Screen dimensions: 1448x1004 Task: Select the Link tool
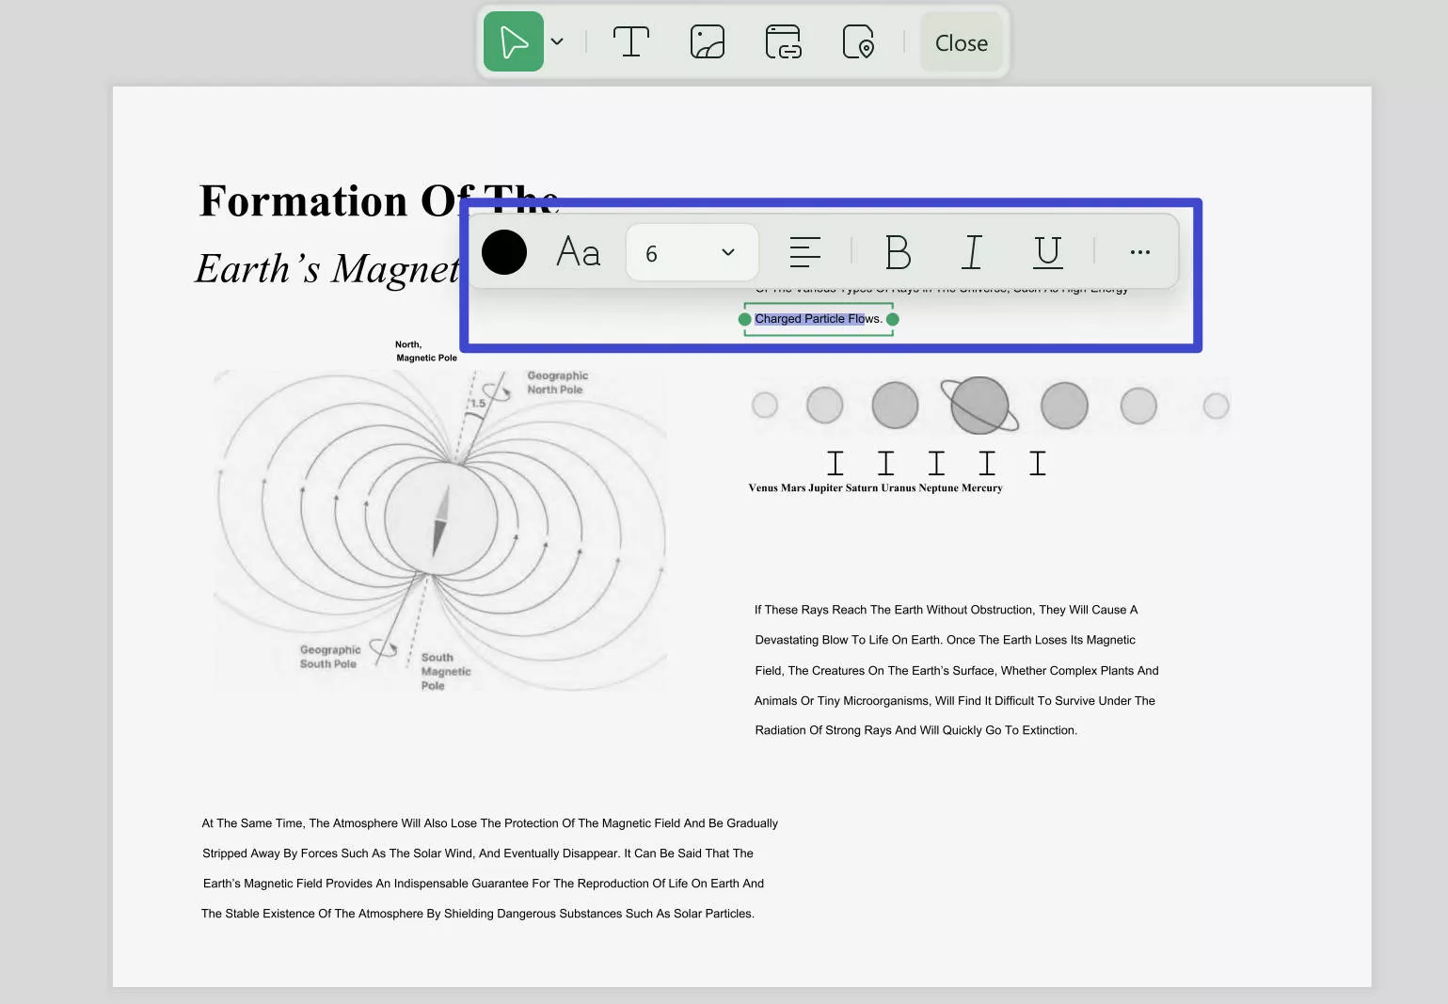[x=783, y=41]
